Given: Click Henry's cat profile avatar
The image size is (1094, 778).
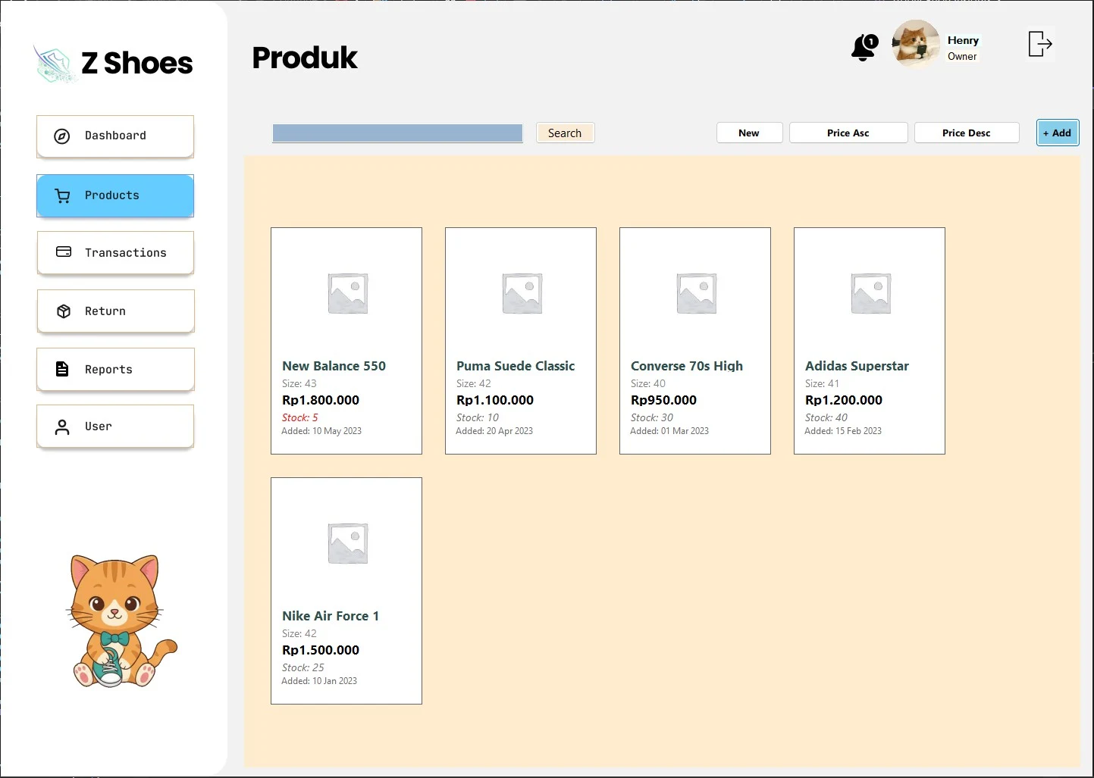Looking at the screenshot, I should pyautogui.click(x=916, y=43).
